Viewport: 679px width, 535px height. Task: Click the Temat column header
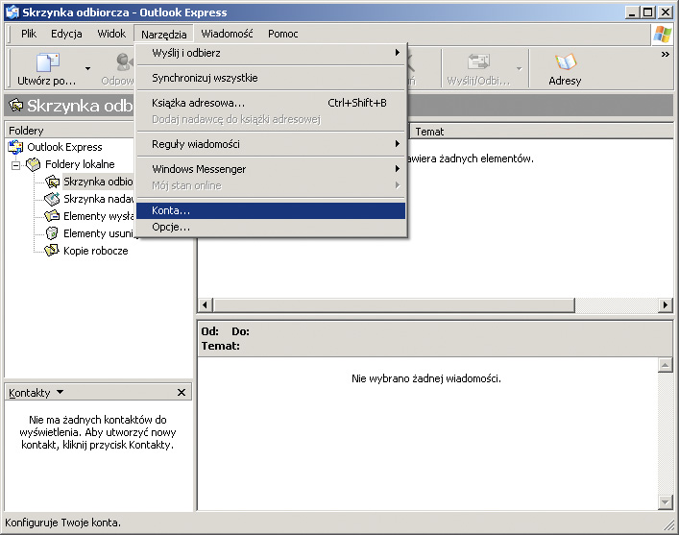(x=542, y=132)
